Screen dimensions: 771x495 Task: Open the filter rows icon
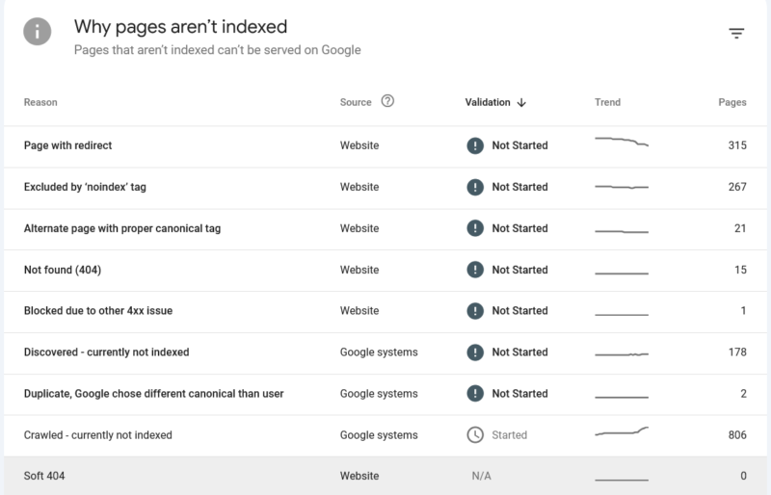point(736,33)
